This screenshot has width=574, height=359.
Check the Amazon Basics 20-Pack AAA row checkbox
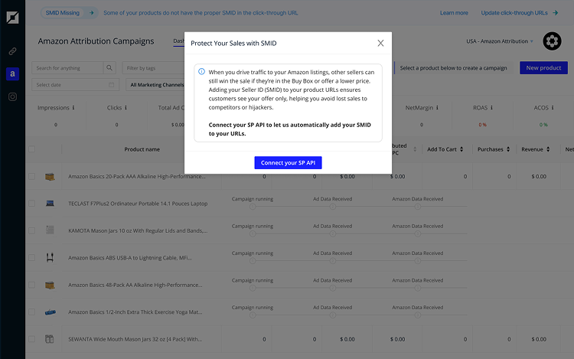click(32, 176)
